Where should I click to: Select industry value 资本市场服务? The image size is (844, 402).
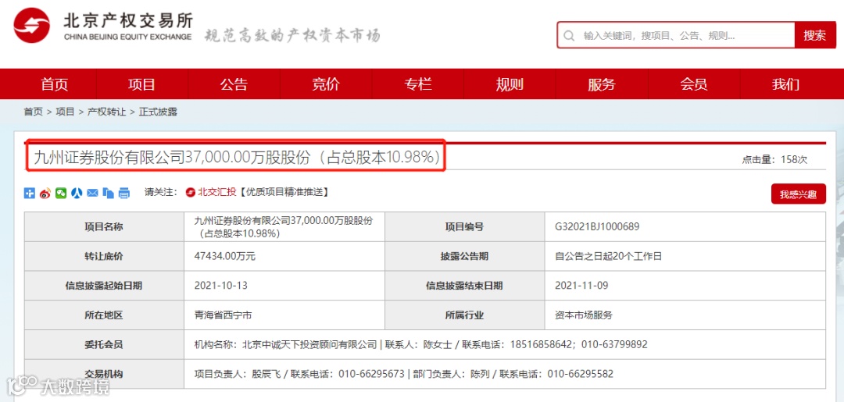[584, 315]
